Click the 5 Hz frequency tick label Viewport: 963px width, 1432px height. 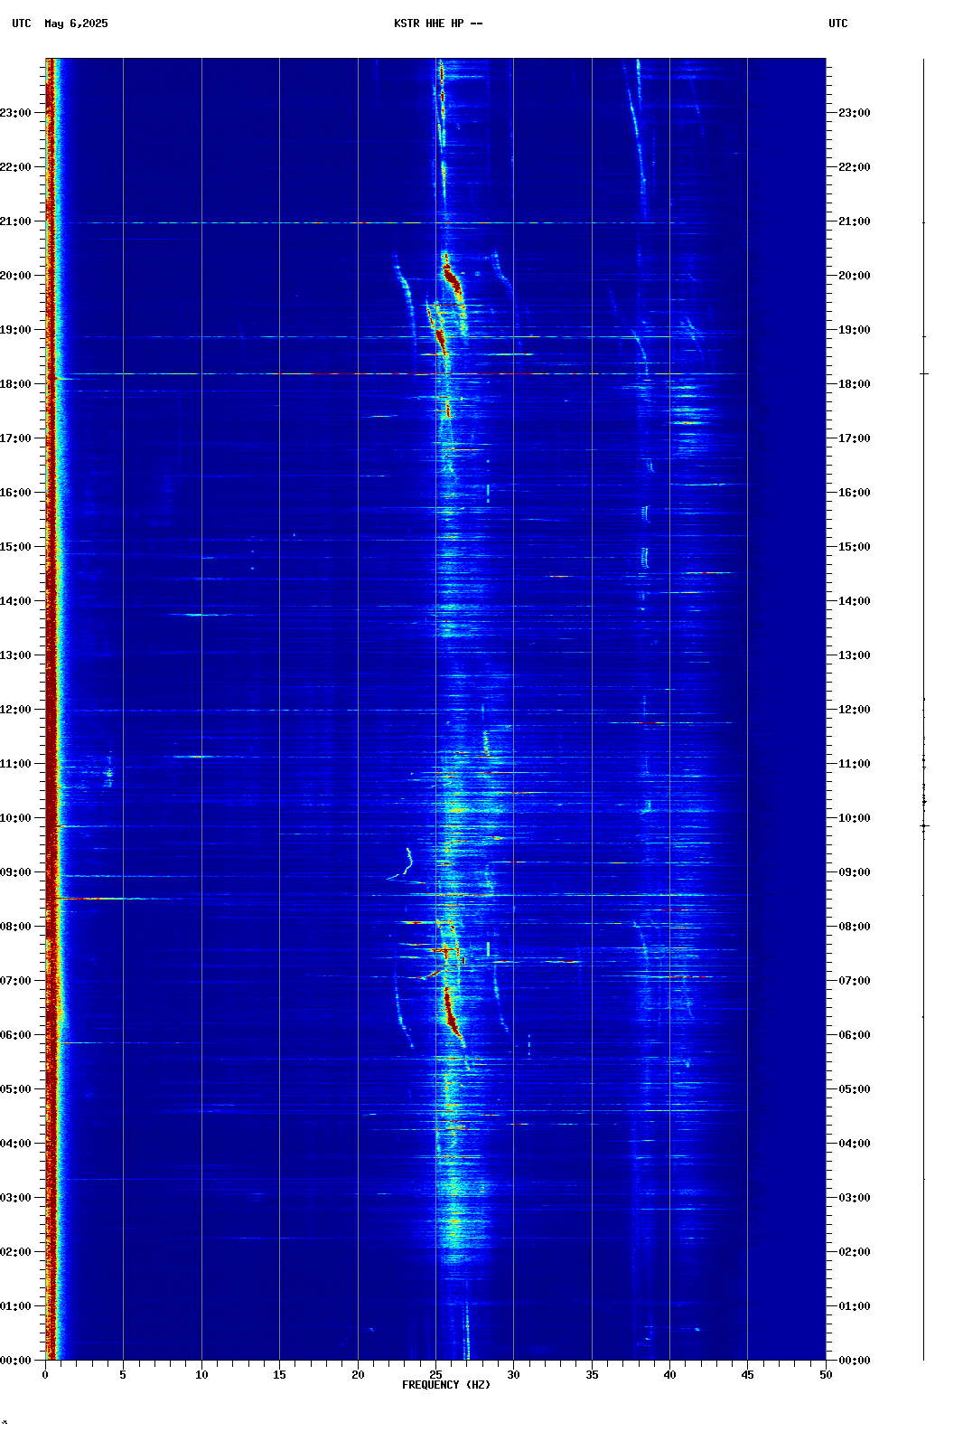click(x=123, y=1375)
